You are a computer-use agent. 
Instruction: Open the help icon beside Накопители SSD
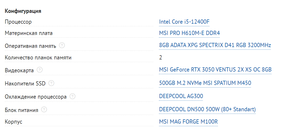pyautogui.click(x=51, y=83)
